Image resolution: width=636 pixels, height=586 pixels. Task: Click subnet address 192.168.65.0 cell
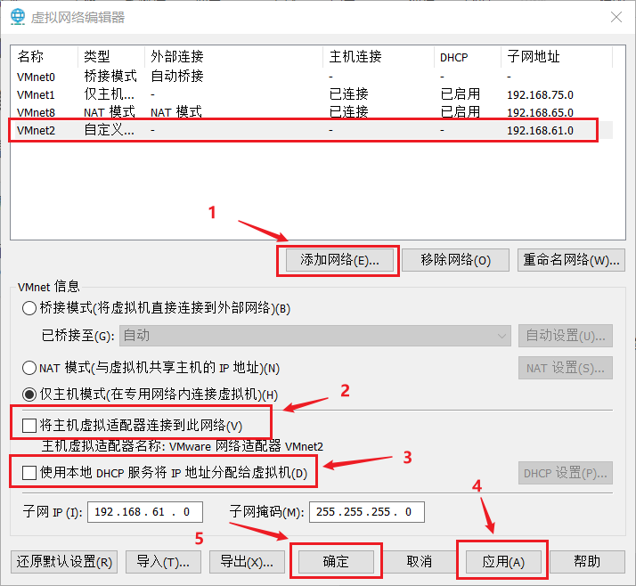pyautogui.click(x=541, y=113)
